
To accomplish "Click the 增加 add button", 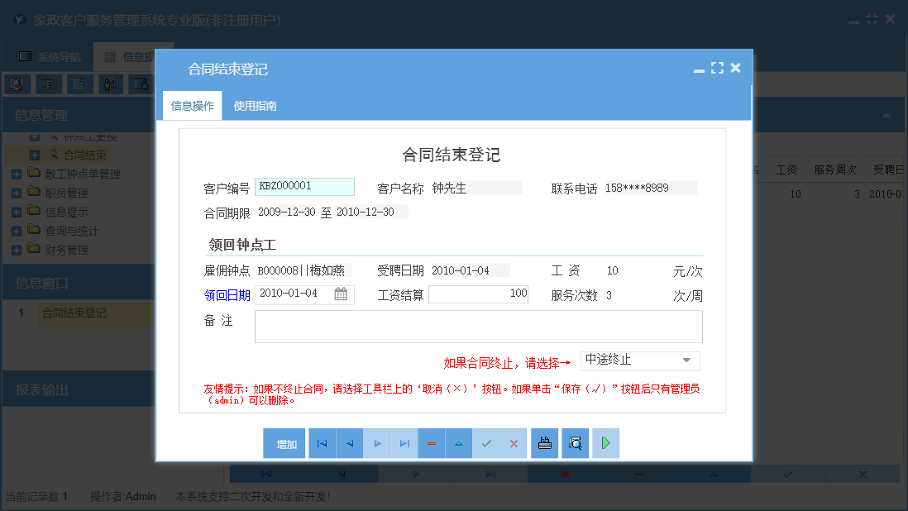I will tap(284, 443).
